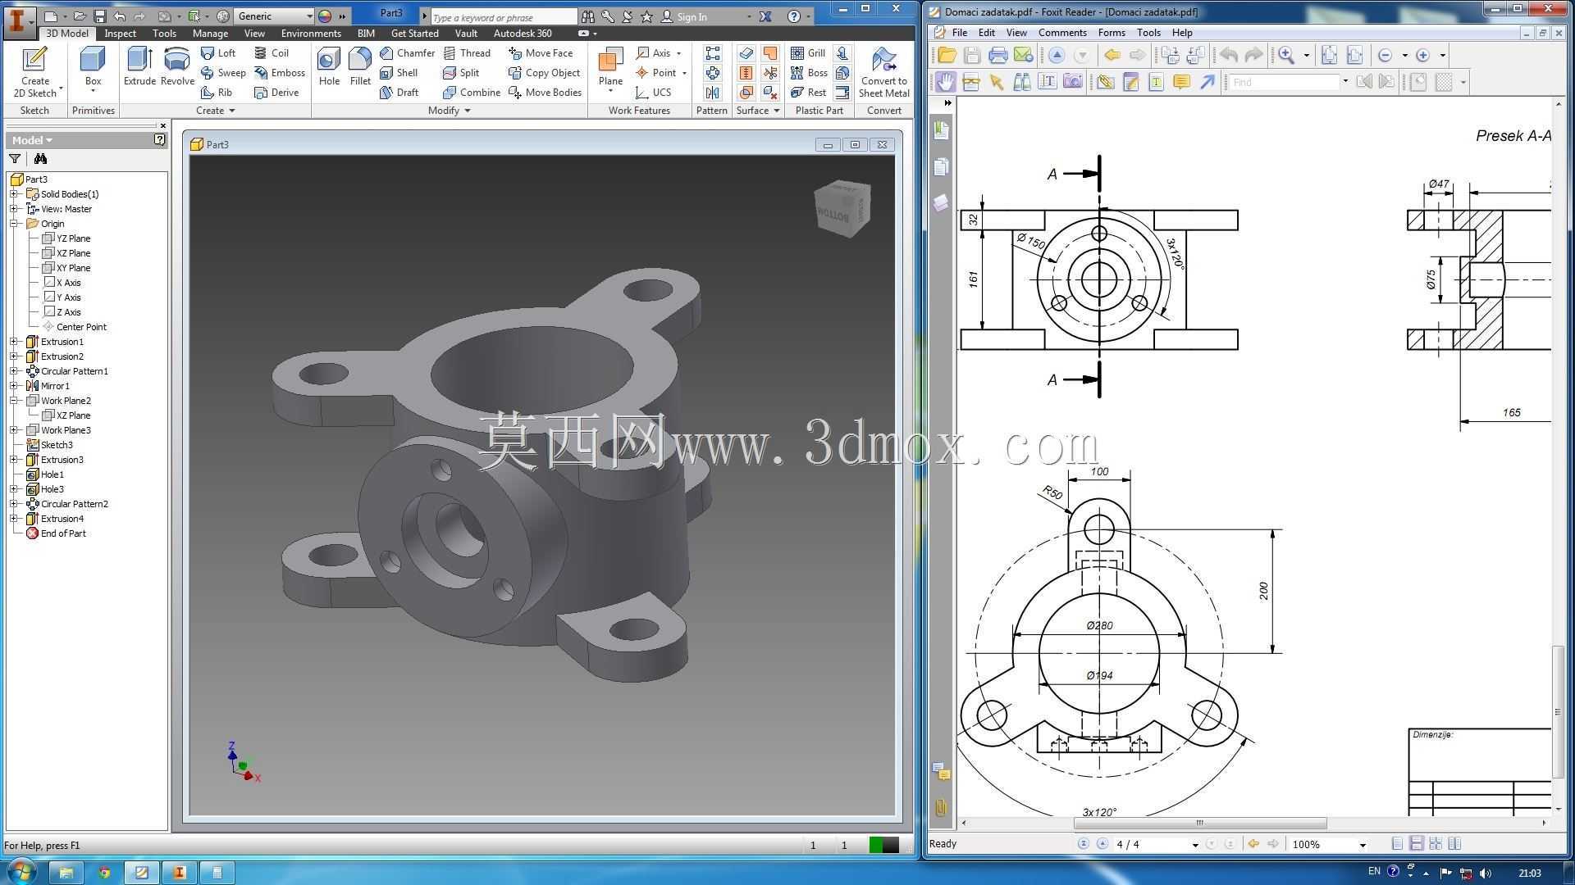
Task: Click the Work Plane tool
Action: 610,67
